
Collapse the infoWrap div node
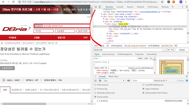[103, 21]
